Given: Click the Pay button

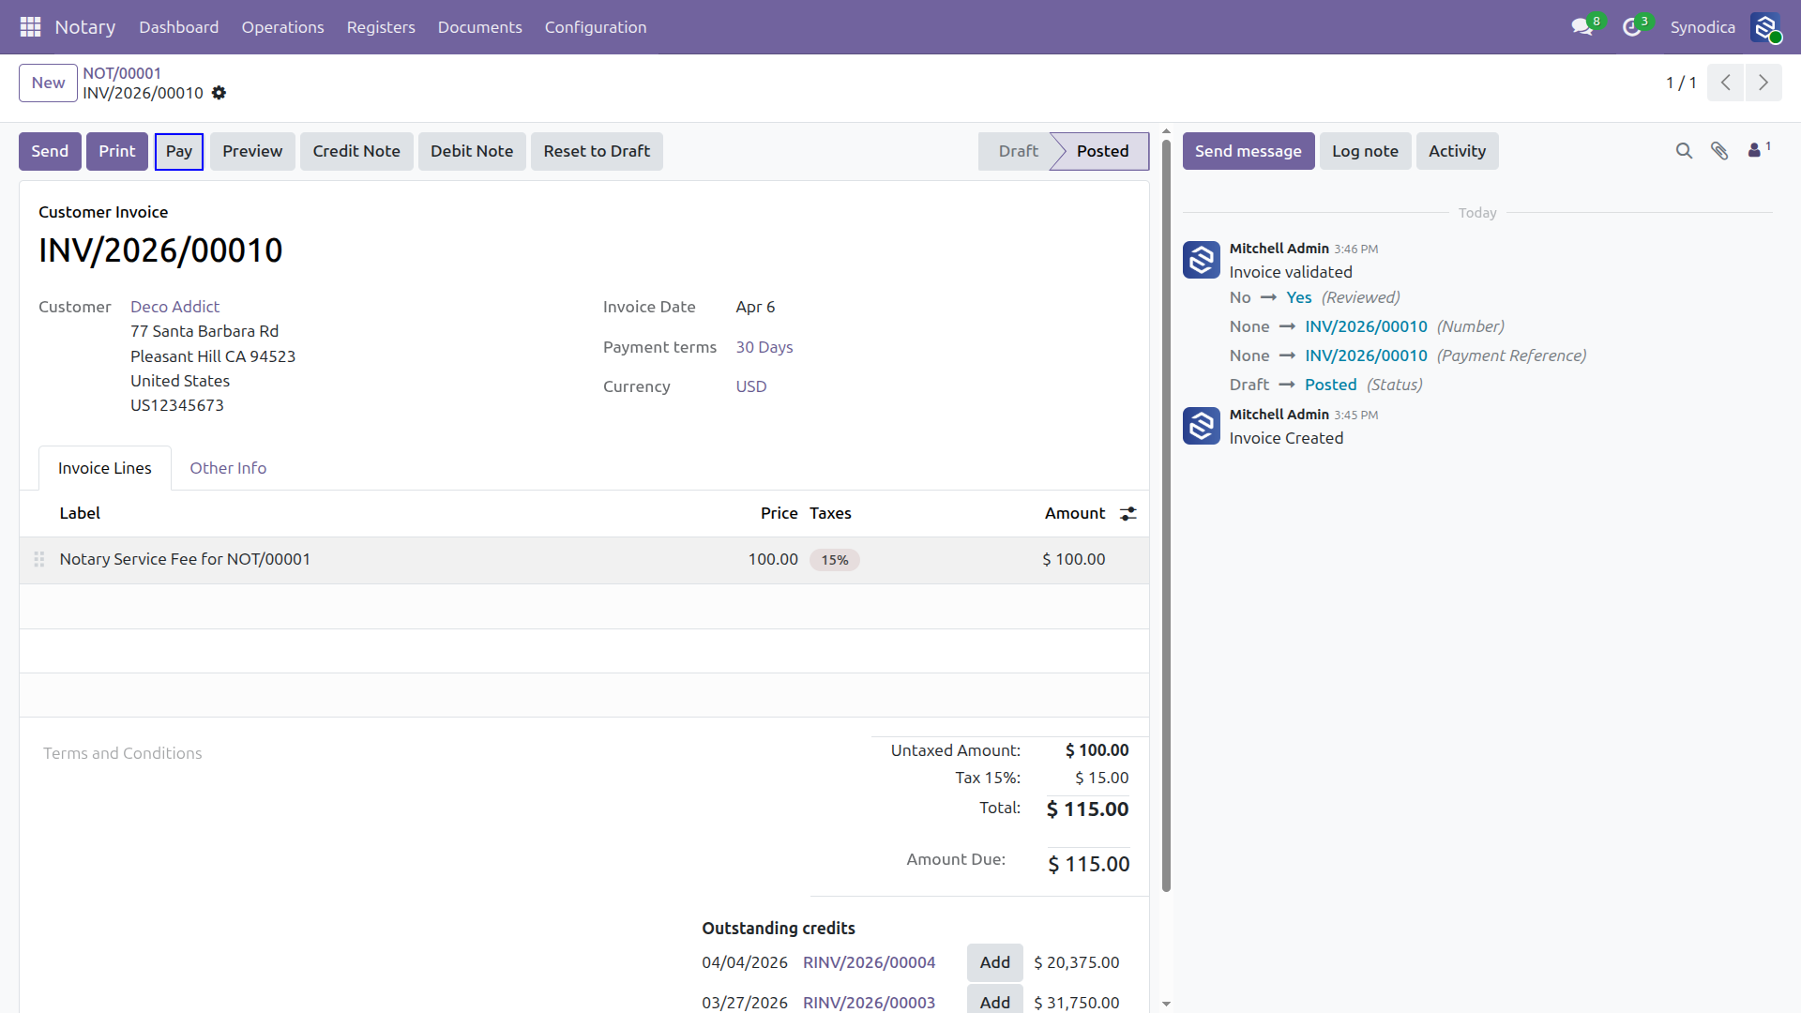Looking at the screenshot, I should click(x=179, y=151).
